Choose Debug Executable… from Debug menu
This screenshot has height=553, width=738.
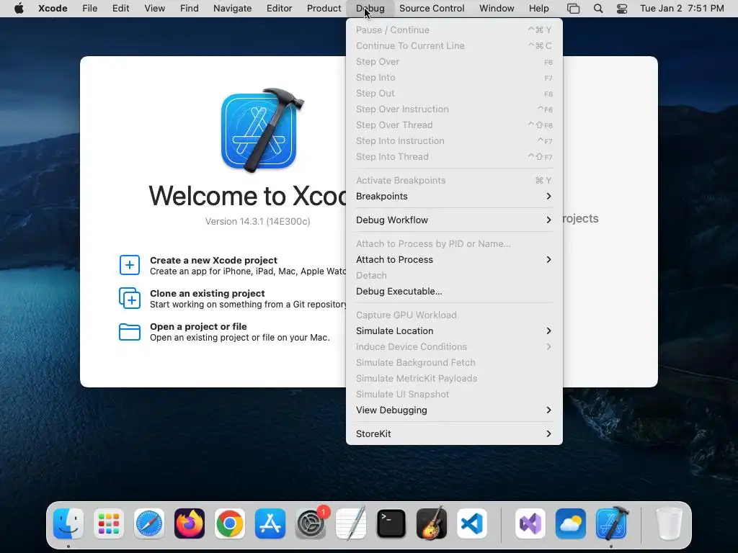[x=454, y=291]
